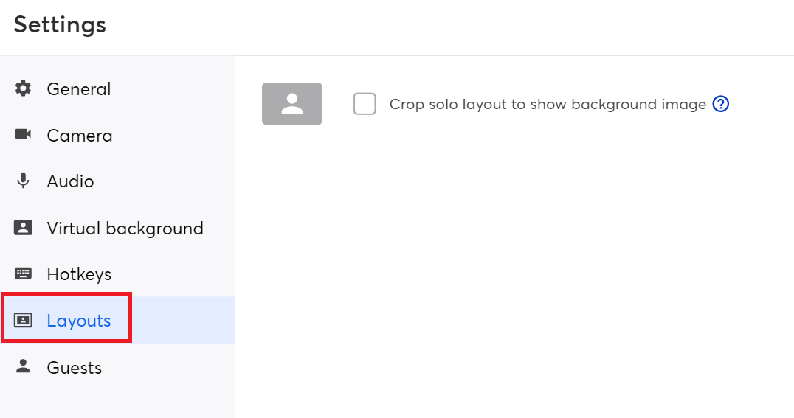794x418 pixels.
Task: Click the Audio microphone icon
Action: pos(24,181)
